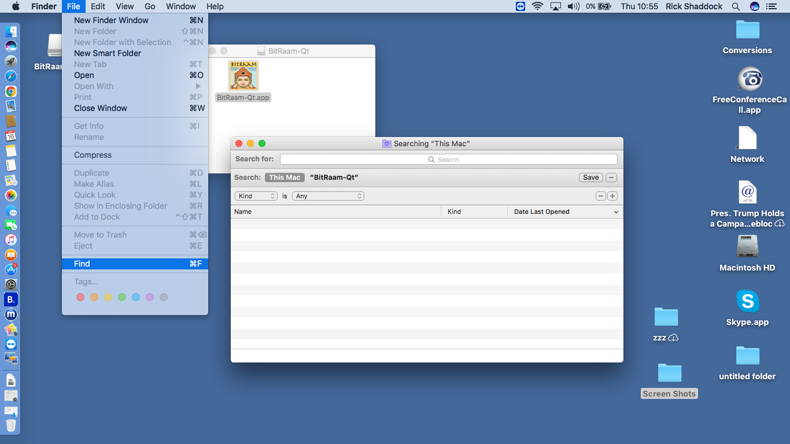Open System Preferences from the Dock

point(11,284)
